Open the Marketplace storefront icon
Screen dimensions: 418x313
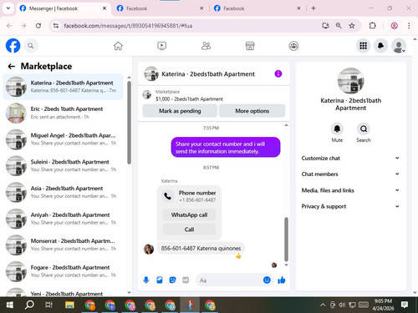click(x=250, y=46)
